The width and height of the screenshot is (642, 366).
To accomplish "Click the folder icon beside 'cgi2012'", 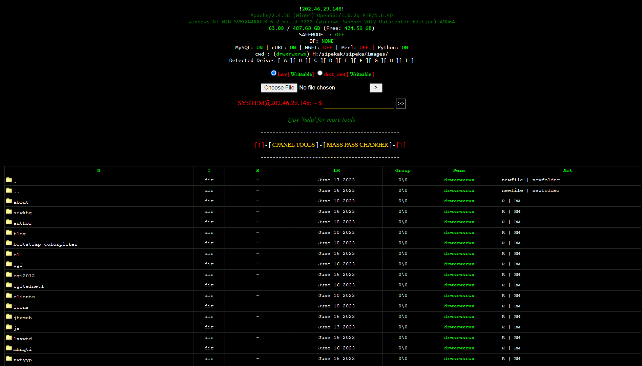I will [x=9, y=274].
